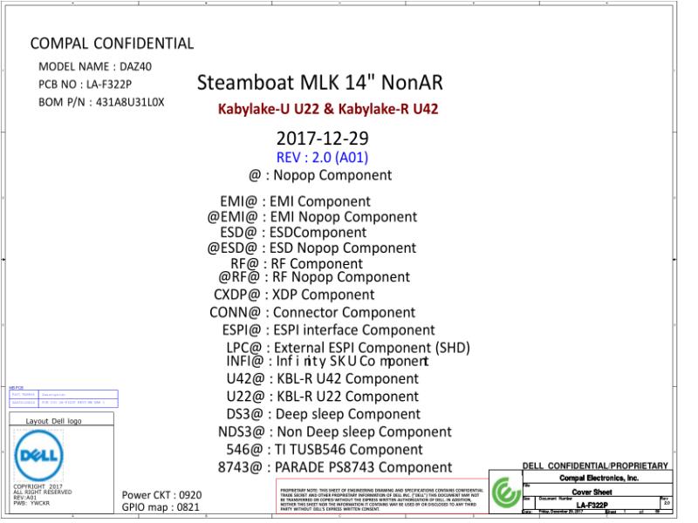Select 'CXDP@ : XDP Component' line
The image size is (698, 523).
pos(294,295)
